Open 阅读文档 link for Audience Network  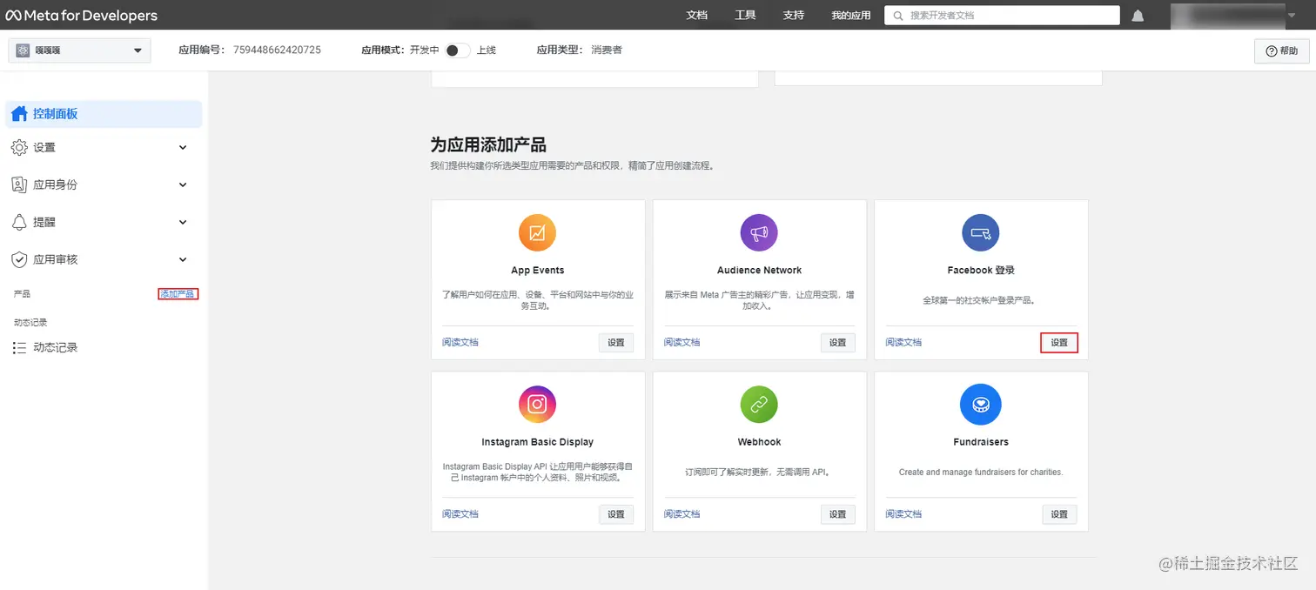tap(682, 343)
